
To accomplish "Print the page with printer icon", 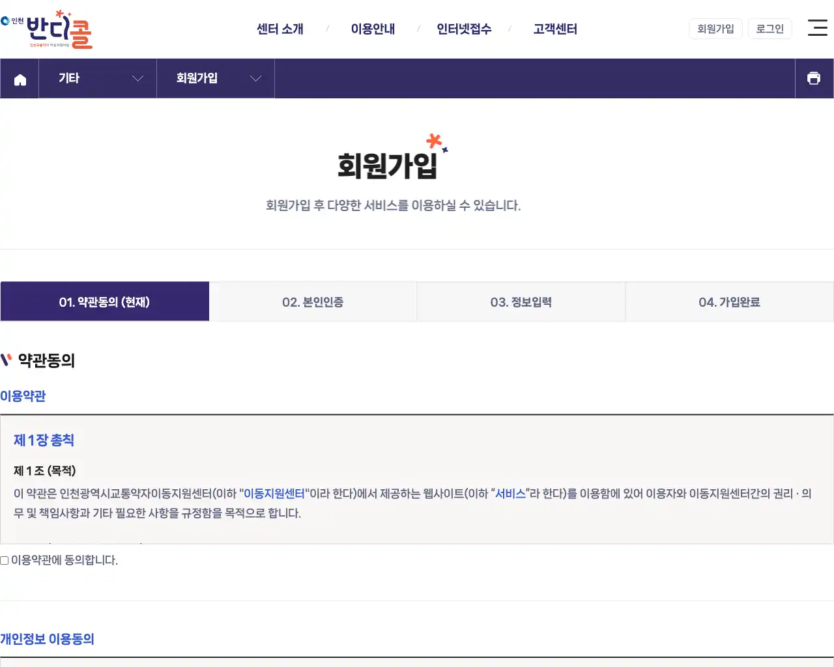I will pyautogui.click(x=814, y=78).
